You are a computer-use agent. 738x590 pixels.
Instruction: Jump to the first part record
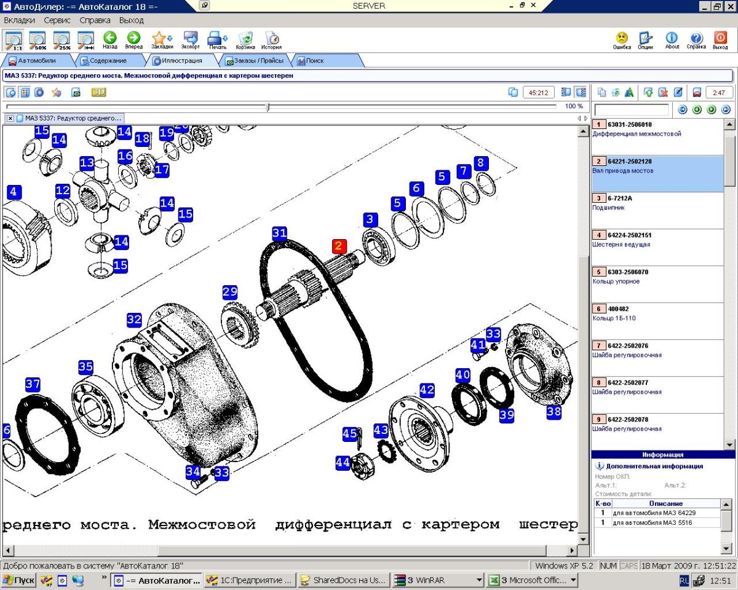click(683, 109)
